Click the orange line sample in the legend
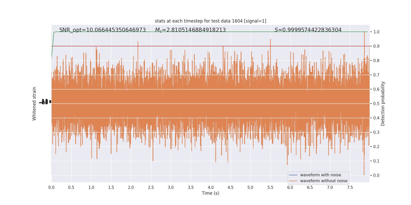 [293, 181]
